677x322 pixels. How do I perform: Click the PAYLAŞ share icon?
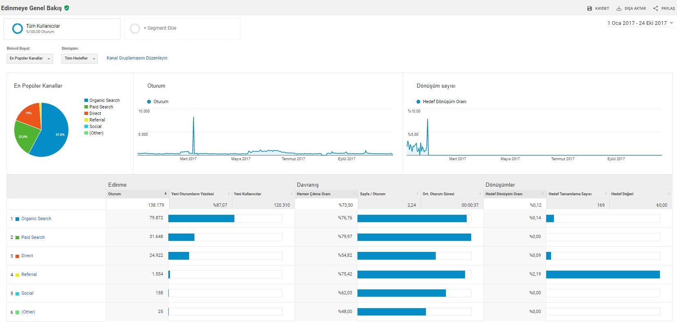655,8
